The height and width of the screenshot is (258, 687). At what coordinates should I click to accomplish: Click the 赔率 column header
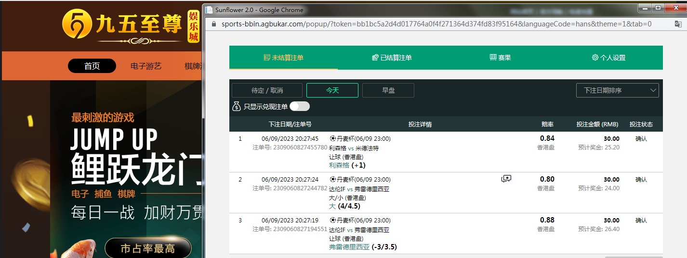(x=547, y=124)
